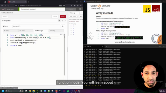Image resolution: width=166 pixels, height=93 pixels.
Task: Click the 110% zoom level indicator
Action: (60, 6)
